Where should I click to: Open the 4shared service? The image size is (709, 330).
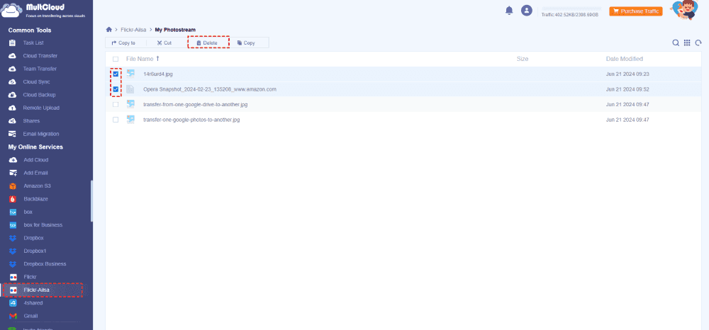point(33,303)
